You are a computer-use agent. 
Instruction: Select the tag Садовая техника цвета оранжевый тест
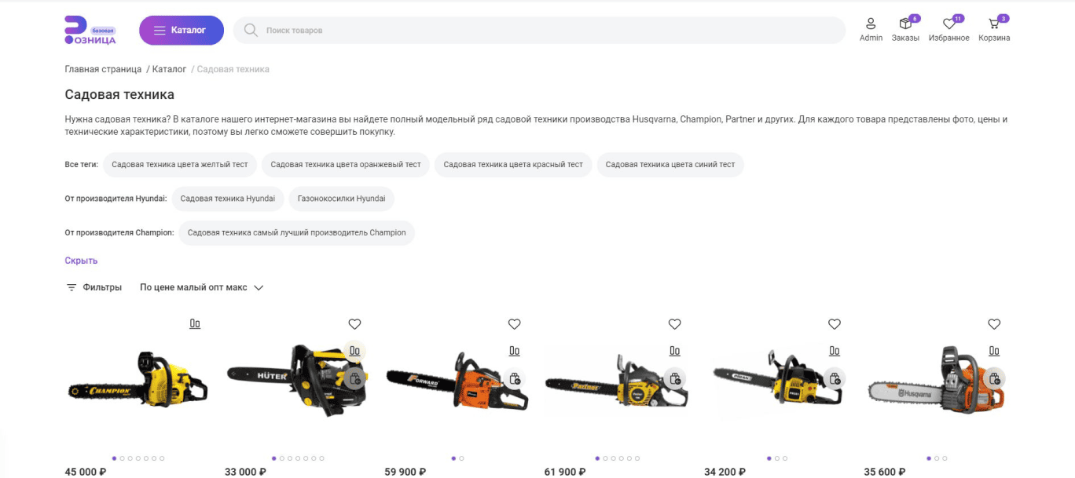tap(346, 165)
